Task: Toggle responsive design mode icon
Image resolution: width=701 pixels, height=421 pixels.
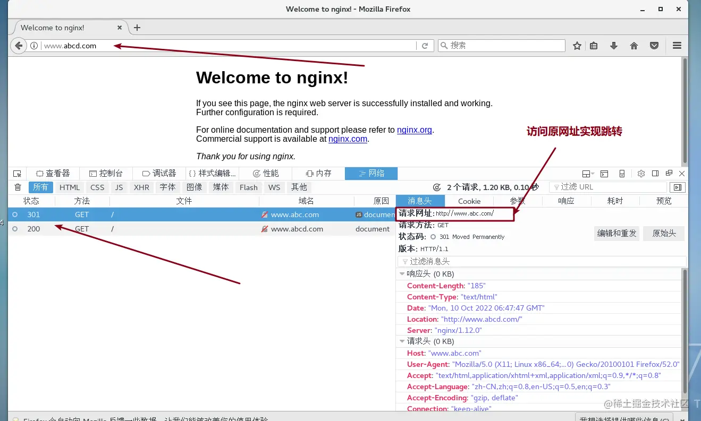Action: [622, 174]
